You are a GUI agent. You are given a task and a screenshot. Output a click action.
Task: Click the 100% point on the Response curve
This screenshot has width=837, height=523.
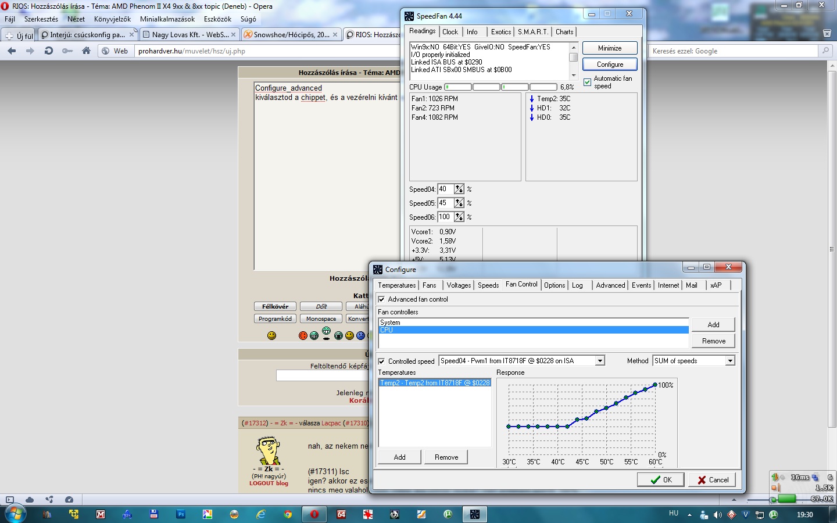coord(655,385)
